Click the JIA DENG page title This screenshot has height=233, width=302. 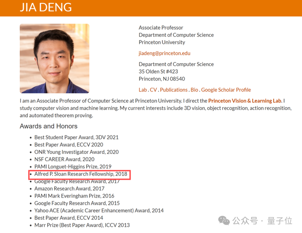(46, 8)
